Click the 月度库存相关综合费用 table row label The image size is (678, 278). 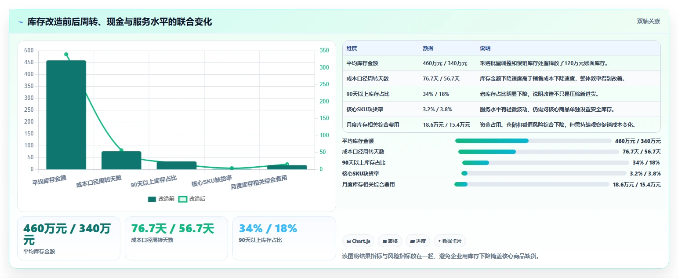point(373,125)
